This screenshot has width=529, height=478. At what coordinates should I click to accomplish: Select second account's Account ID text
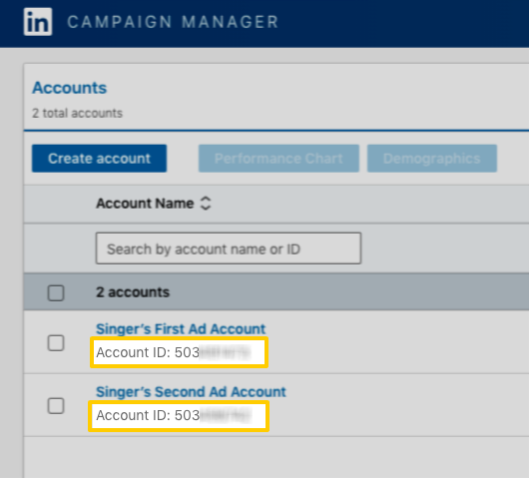pyautogui.click(x=174, y=415)
